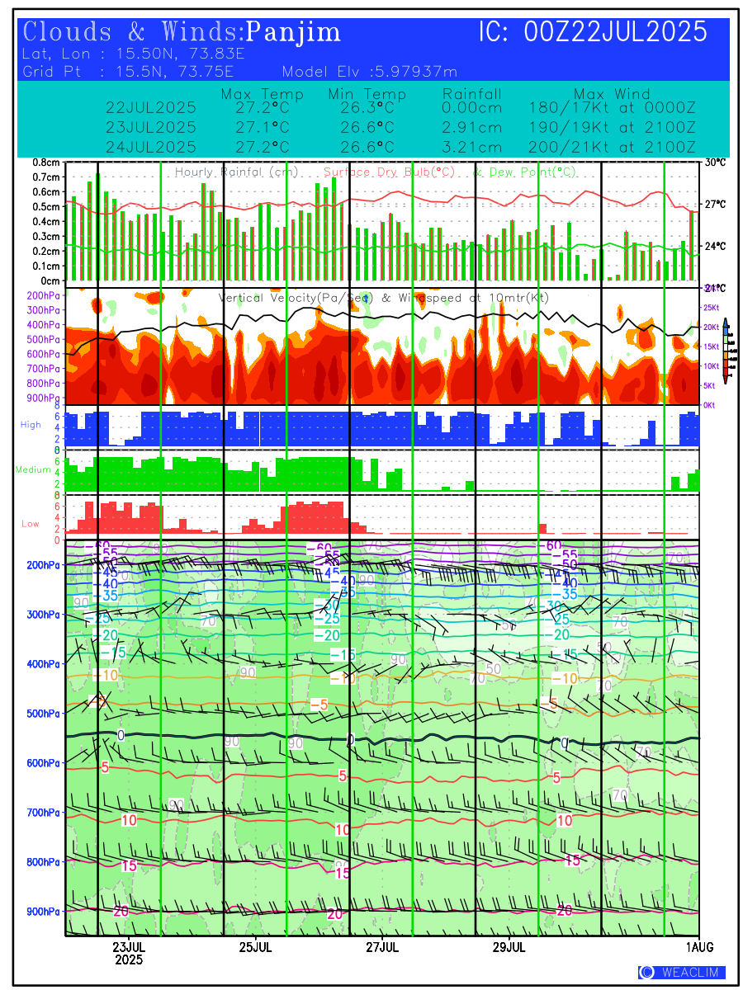The image size is (743, 990).
Task: Click the "Max Temp" column header
Action: click(x=263, y=94)
